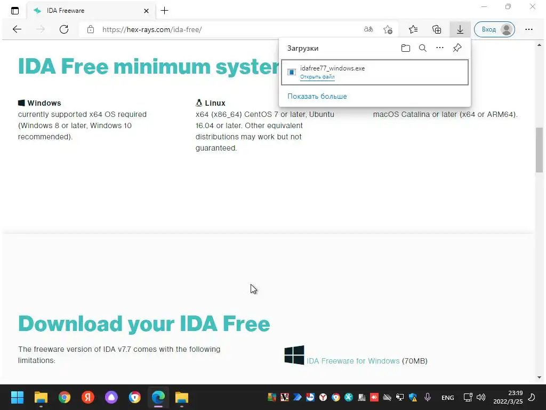The image size is (546, 410).
Task: Open the downloads folder icon
Action: point(406,48)
